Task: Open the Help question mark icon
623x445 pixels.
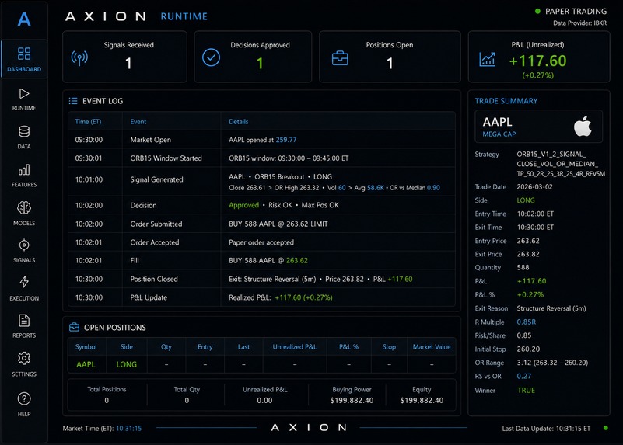Action: [x=24, y=398]
